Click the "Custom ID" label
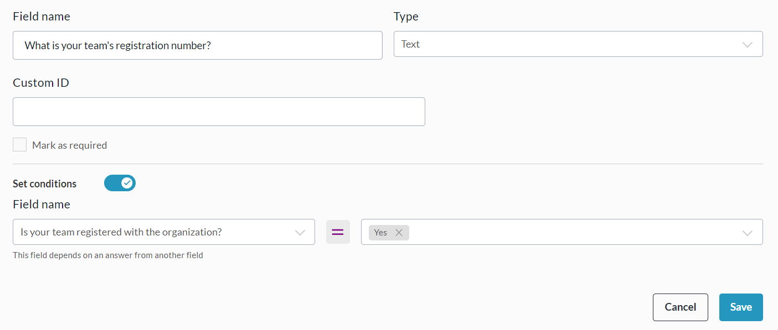The image size is (778, 330). pos(41,83)
